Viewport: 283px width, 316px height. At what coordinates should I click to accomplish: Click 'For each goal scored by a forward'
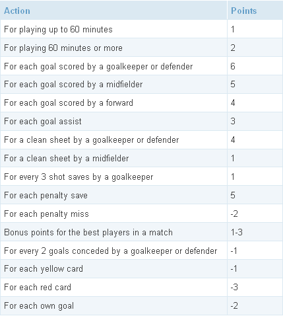69,103
